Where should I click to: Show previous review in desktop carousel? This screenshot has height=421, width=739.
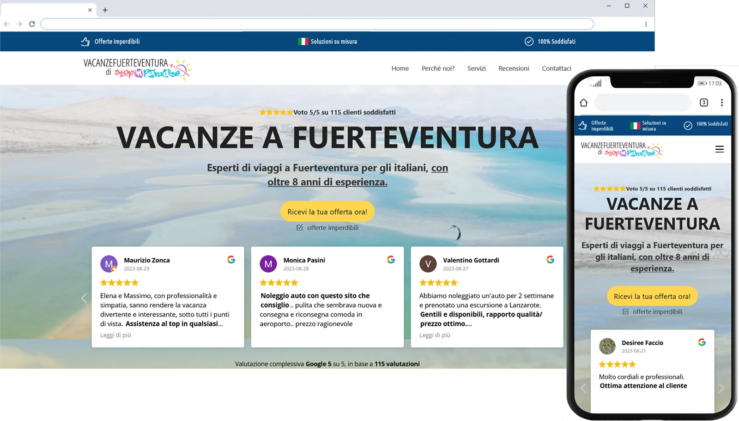pyautogui.click(x=84, y=298)
